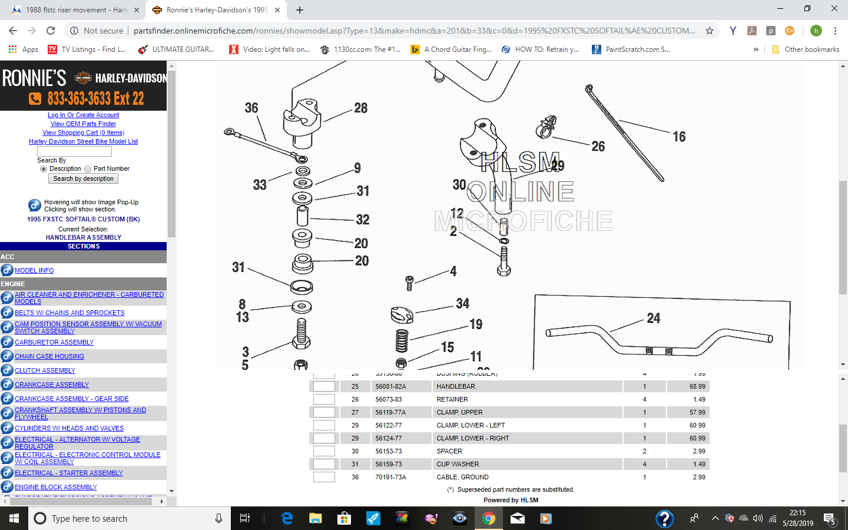Bookmark this page with the star icon

(x=710, y=31)
